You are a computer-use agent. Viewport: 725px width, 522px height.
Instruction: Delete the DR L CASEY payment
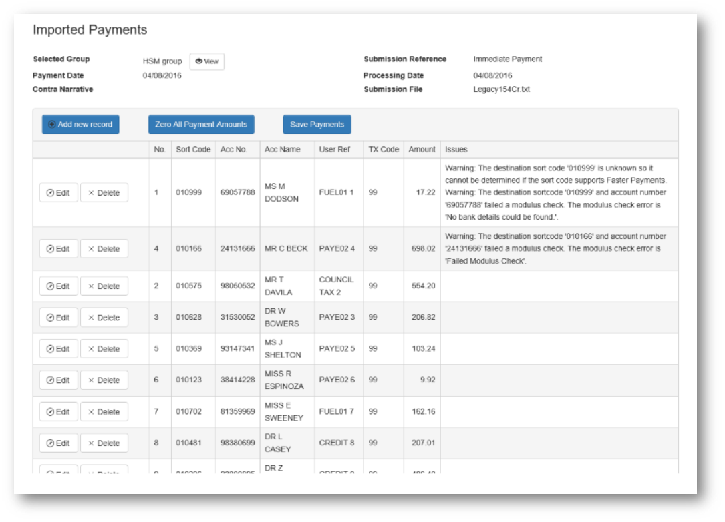104,443
